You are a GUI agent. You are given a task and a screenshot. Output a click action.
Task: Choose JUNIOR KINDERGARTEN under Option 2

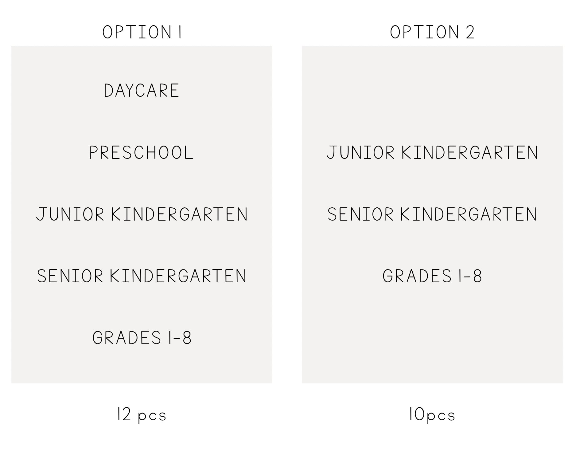pyautogui.click(x=432, y=152)
